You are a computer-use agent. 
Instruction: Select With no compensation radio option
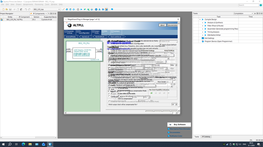coord(116,99)
